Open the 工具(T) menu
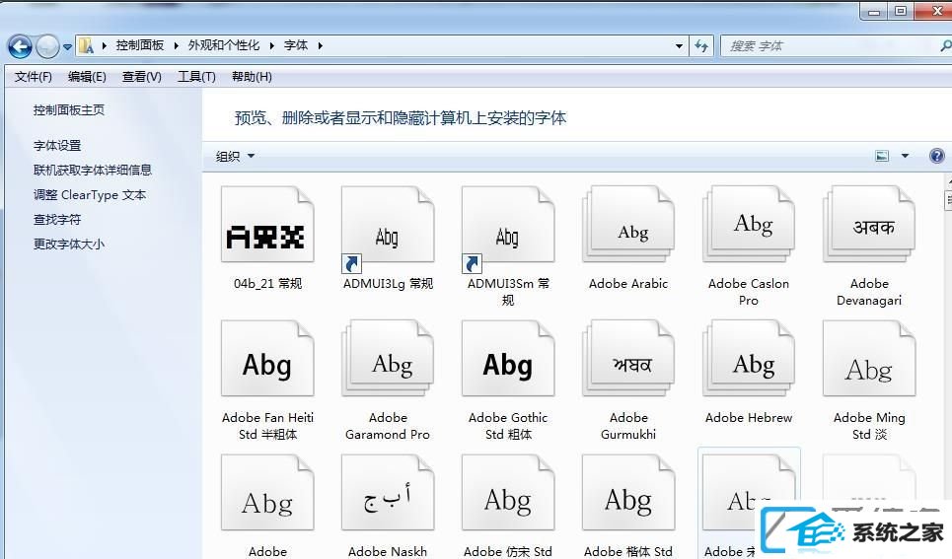The image size is (952, 559). (x=196, y=77)
